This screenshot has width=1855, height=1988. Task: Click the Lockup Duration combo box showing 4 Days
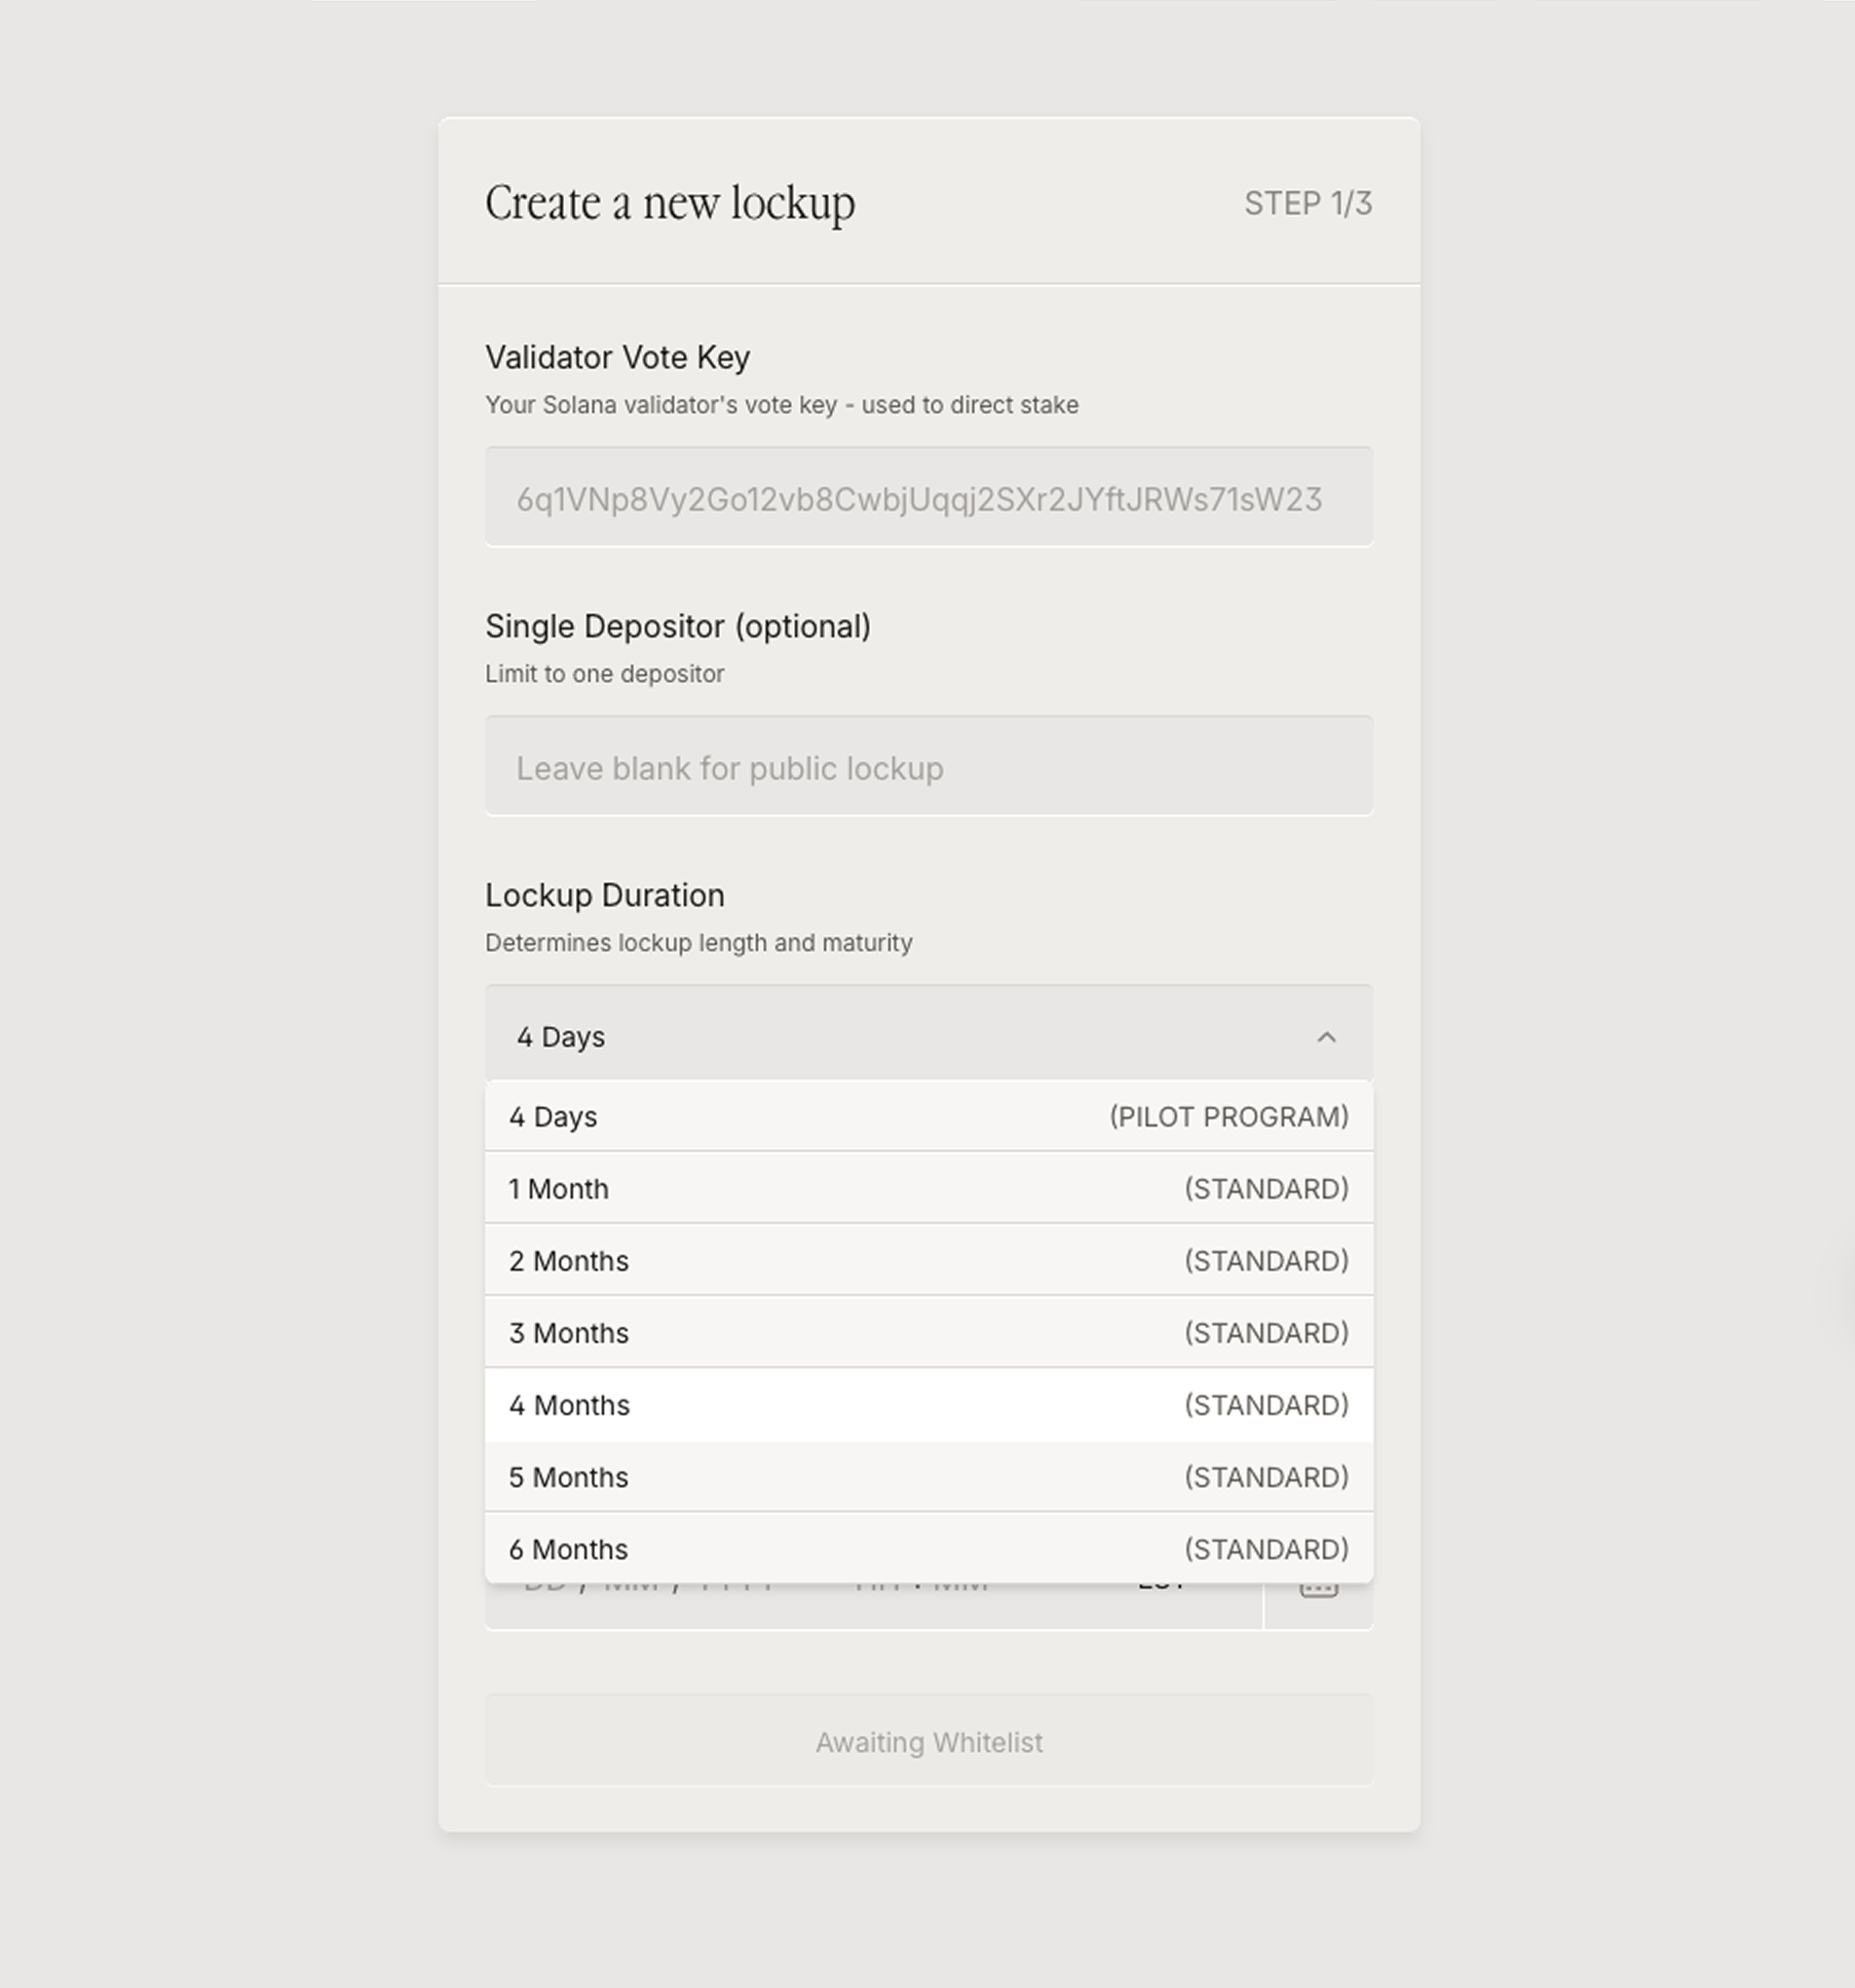pos(900,1035)
